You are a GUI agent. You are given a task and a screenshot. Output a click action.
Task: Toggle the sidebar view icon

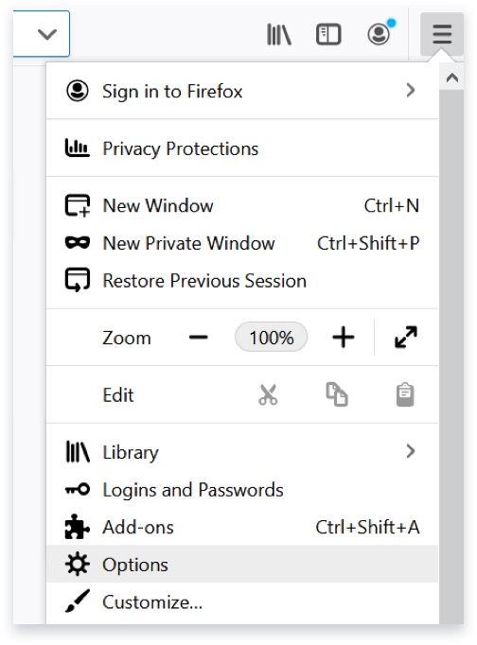pos(328,34)
